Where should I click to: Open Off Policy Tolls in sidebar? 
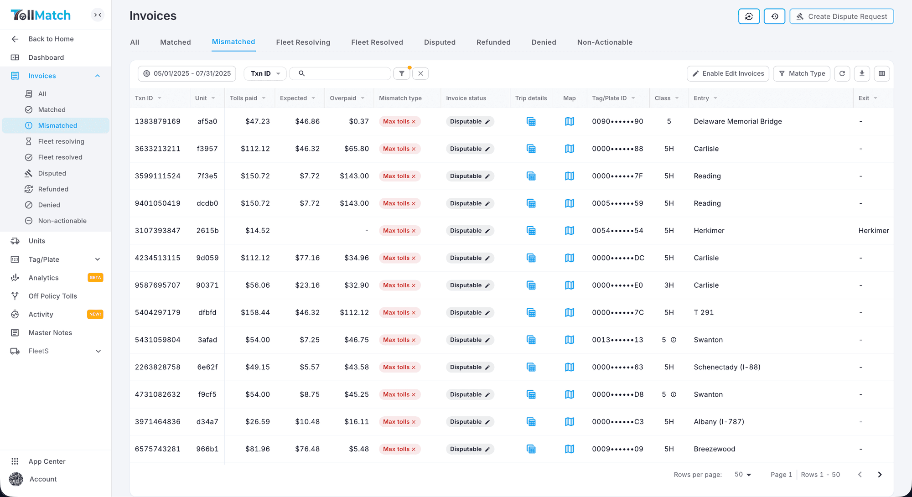coord(53,296)
